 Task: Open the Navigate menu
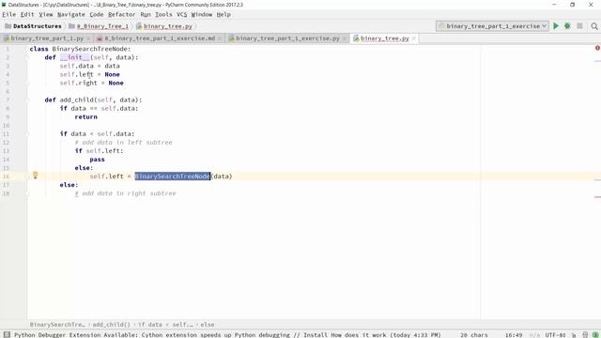71,15
